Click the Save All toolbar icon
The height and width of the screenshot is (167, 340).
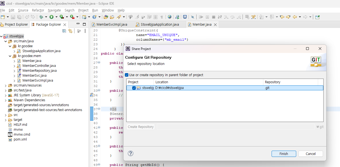[x=19, y=17]
